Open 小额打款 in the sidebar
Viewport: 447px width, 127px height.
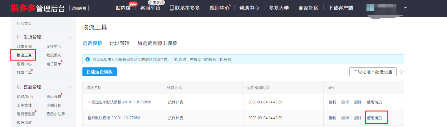click(54, 105)
